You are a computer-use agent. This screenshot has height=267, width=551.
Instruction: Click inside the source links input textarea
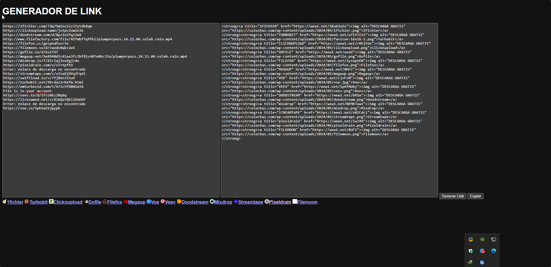111,150
